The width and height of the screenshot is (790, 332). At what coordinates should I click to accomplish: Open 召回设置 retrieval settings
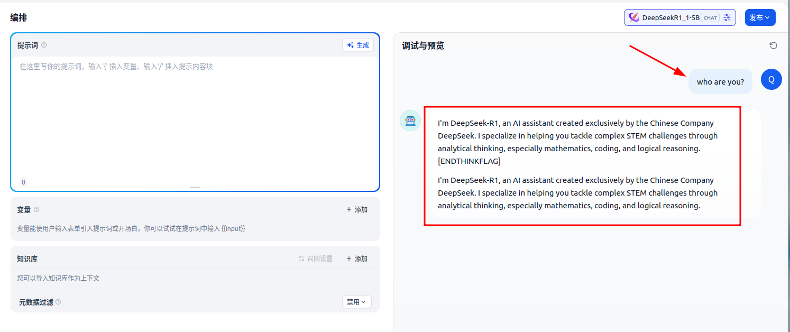click(x=316, y=259)
